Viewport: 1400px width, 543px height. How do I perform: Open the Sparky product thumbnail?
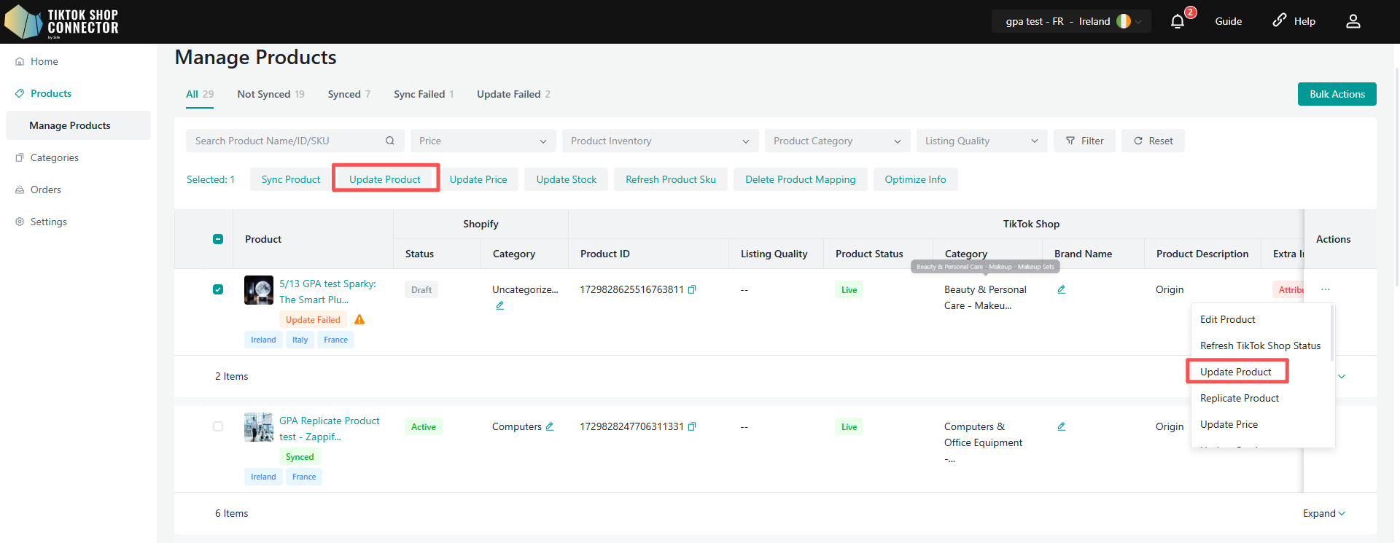(259, 290)
